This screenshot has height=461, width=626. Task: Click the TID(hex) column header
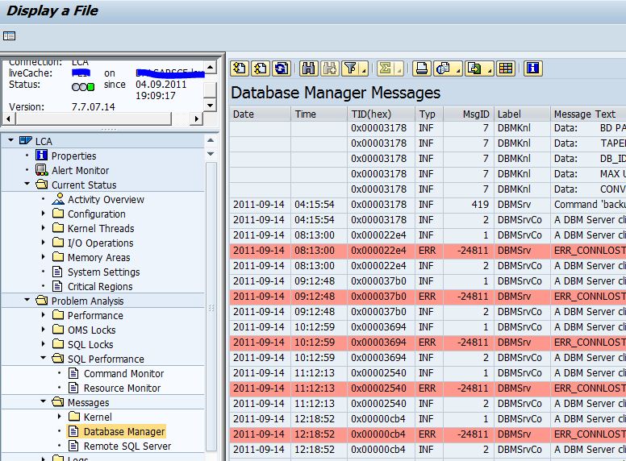[x=382, y=114]
